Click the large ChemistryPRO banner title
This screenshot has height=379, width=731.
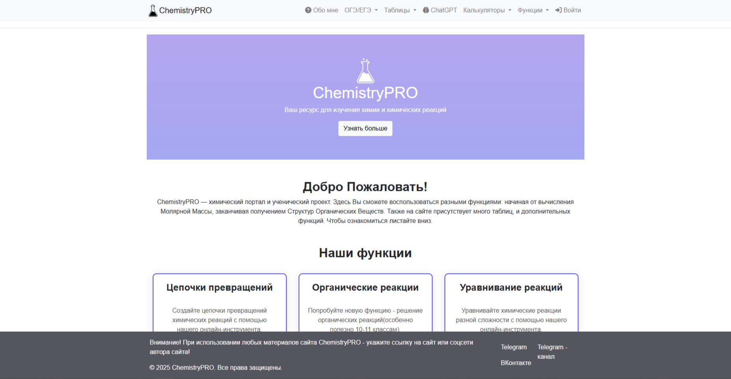(365, 93)
